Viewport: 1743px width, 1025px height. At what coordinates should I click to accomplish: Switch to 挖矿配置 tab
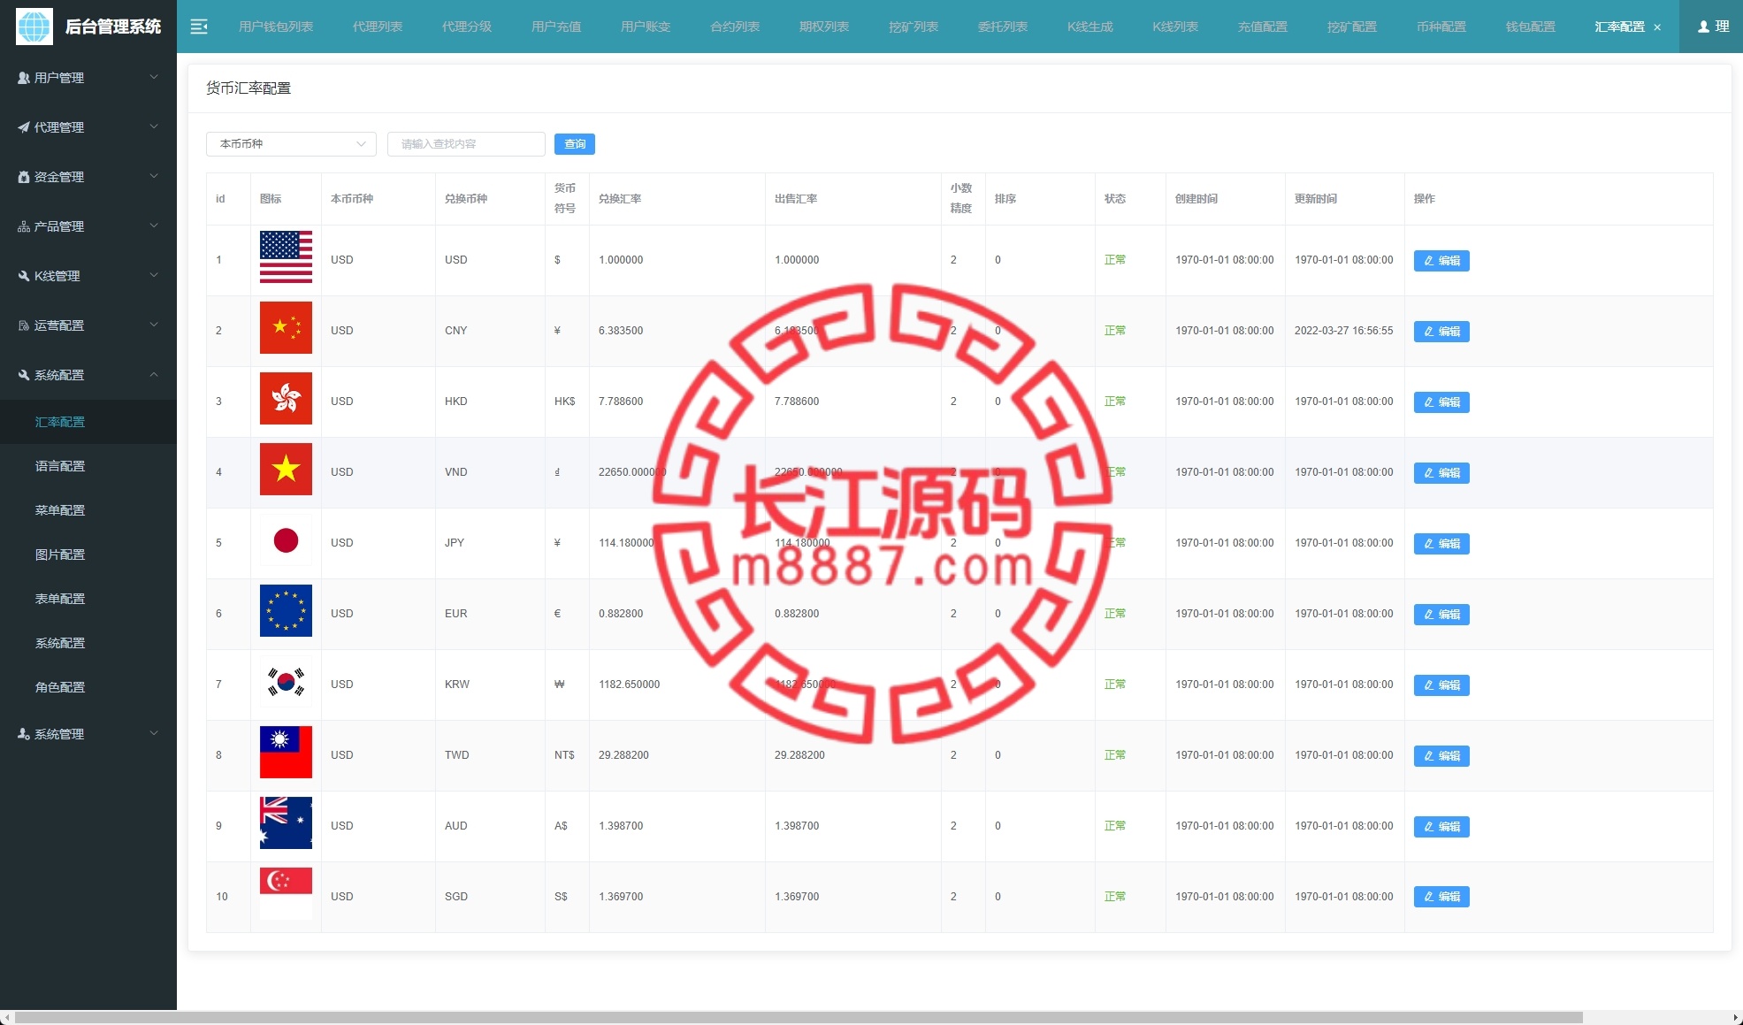pyautogui.click(x=1352, y=27)
